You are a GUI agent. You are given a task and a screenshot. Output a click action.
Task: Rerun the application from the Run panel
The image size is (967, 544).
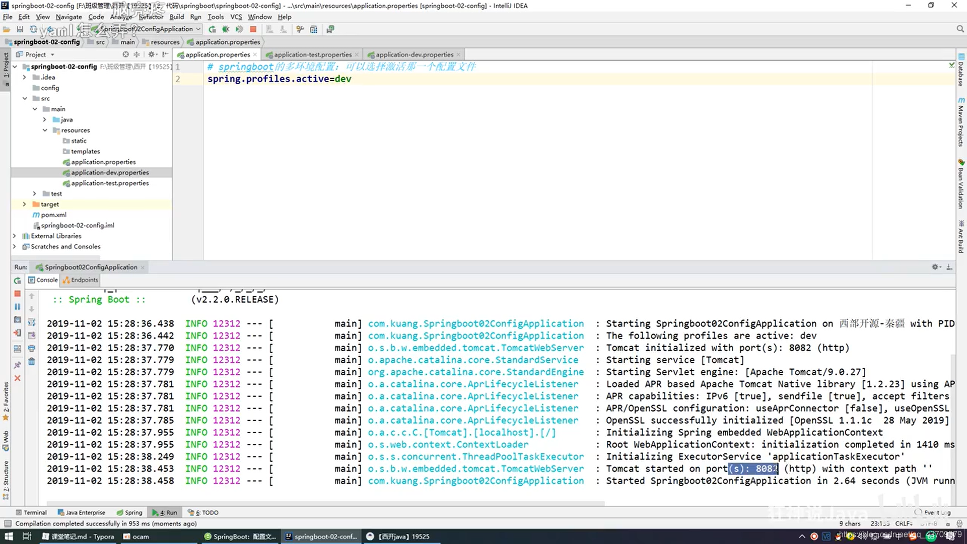[18, 281]
